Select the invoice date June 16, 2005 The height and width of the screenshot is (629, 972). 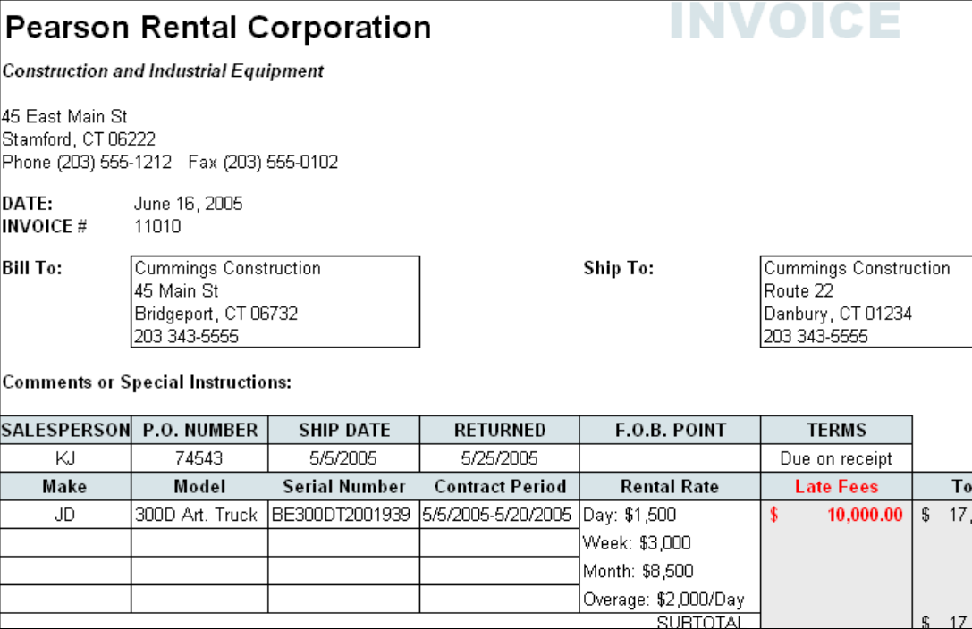pyautogui.click(x=188, y=204)
